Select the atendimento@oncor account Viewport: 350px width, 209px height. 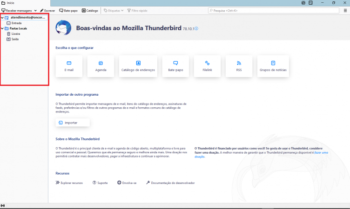click(x=27, y=17)
